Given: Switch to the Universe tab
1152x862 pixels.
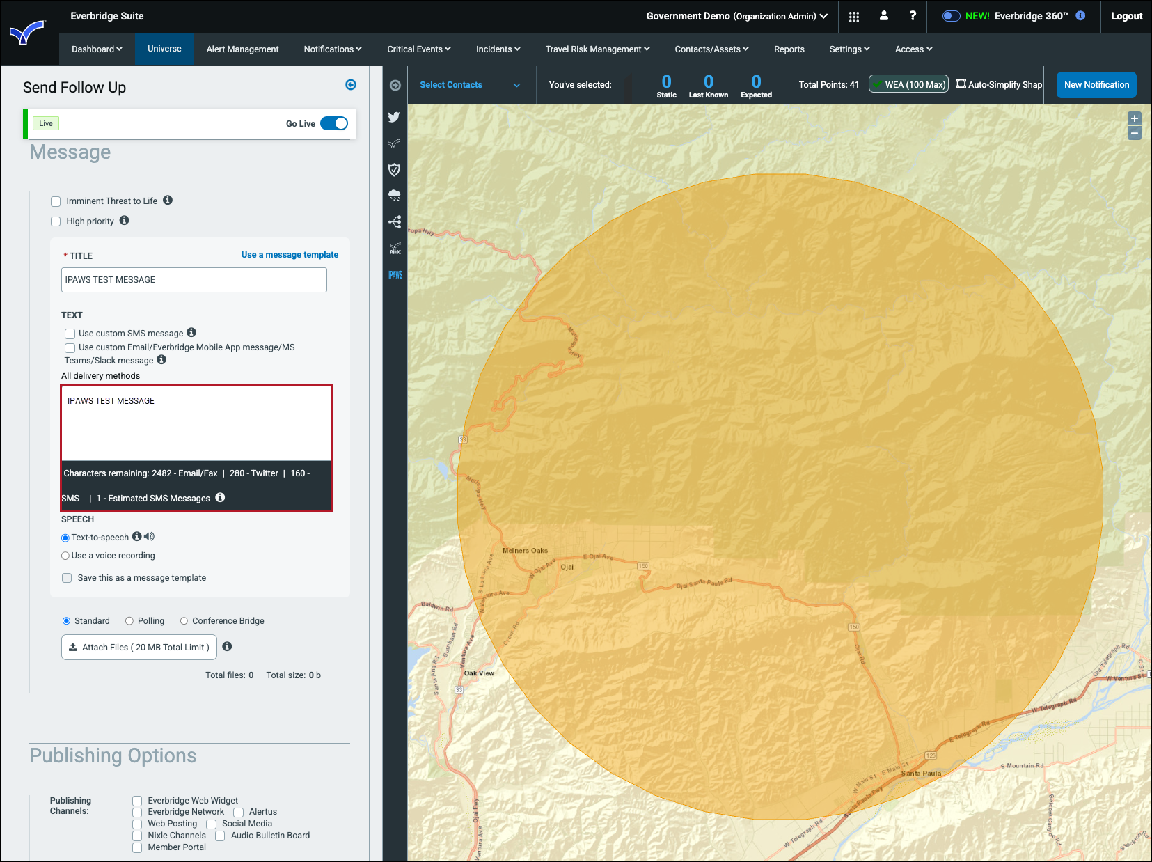Looking at the screenshot, I should click(x=164, y=49).
